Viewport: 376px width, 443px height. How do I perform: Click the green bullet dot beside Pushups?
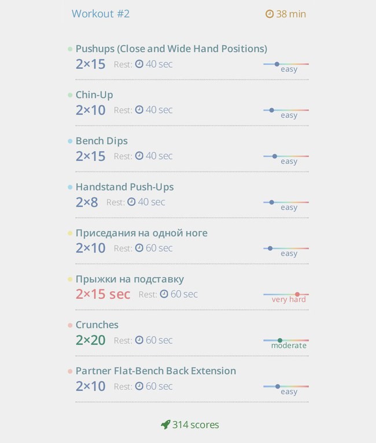pyautogui.click(x=70, y=49)
